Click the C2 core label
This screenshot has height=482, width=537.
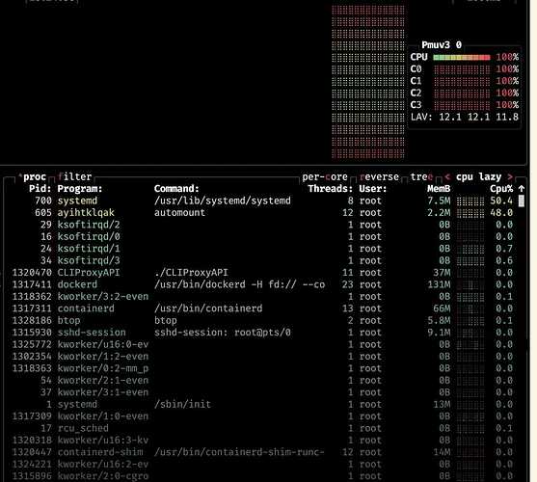(416, 94)
